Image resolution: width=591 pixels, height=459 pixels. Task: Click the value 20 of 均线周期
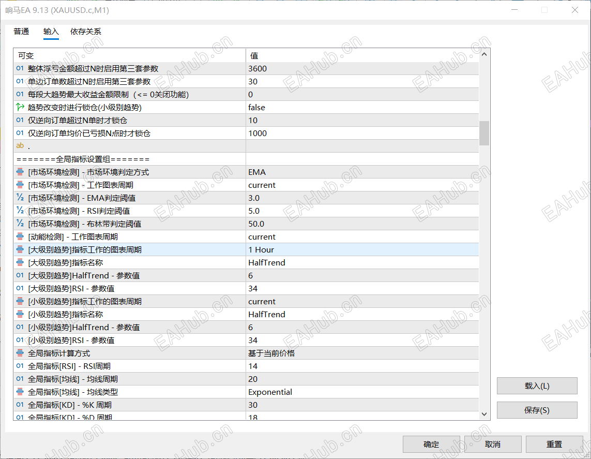[362, 379]
